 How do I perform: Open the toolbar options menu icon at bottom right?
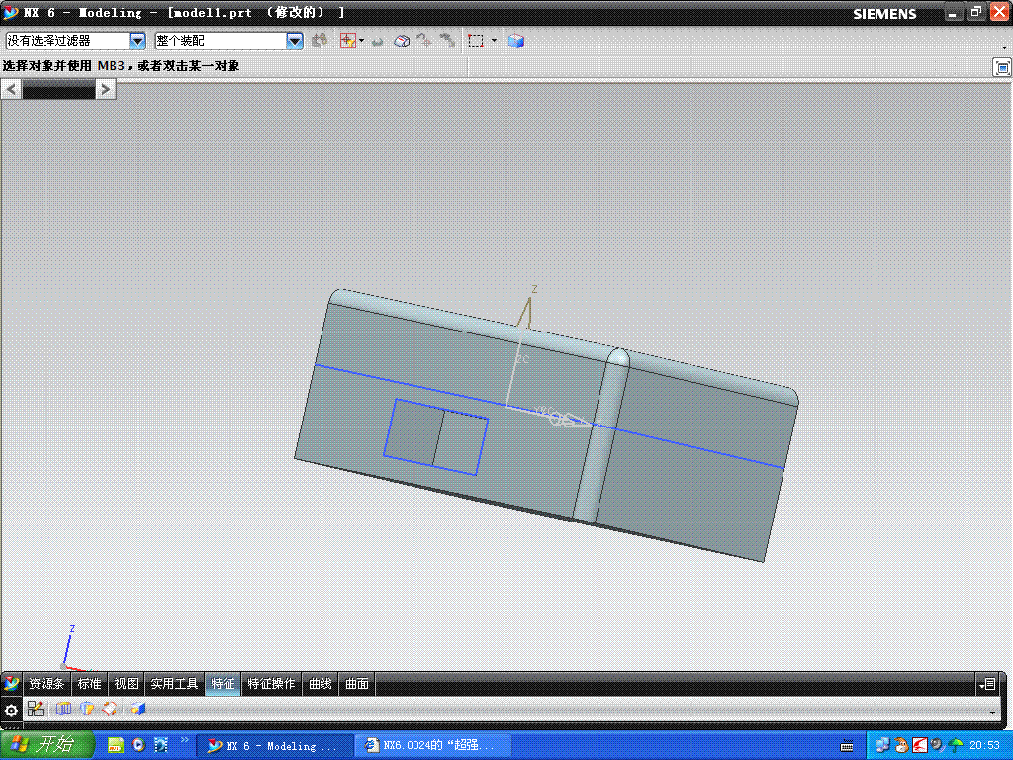988,684
